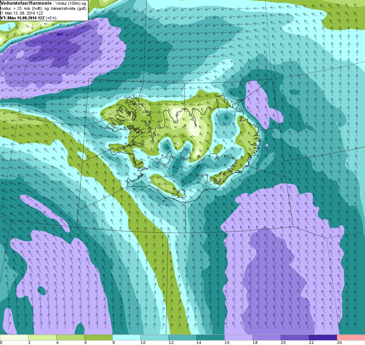Screen dimensions: 365x345
Task: Click the legend scale value '4'
Action: pos(57,342)
